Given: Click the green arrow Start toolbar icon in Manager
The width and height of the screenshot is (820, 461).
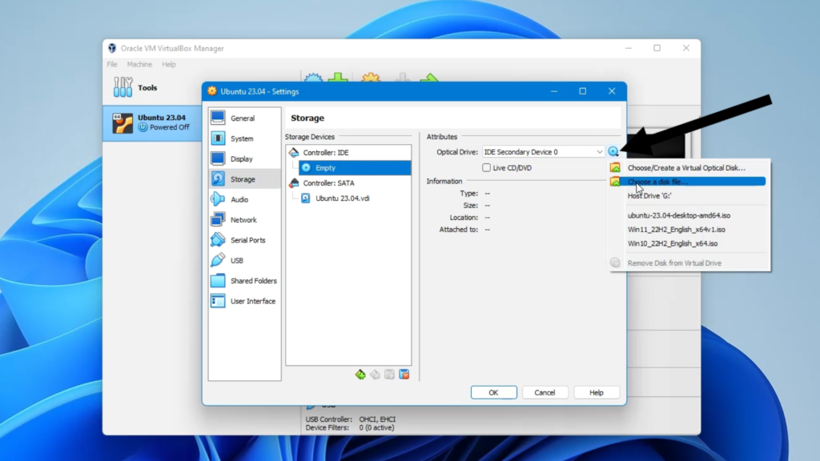Looking at the screenshot, I should [429, 78].
